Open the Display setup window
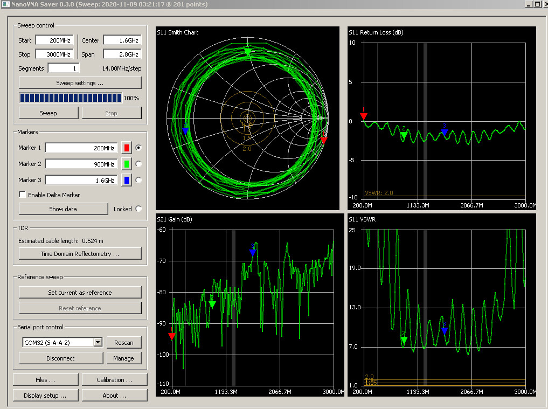The image size is (548, 409). (45, 396)
